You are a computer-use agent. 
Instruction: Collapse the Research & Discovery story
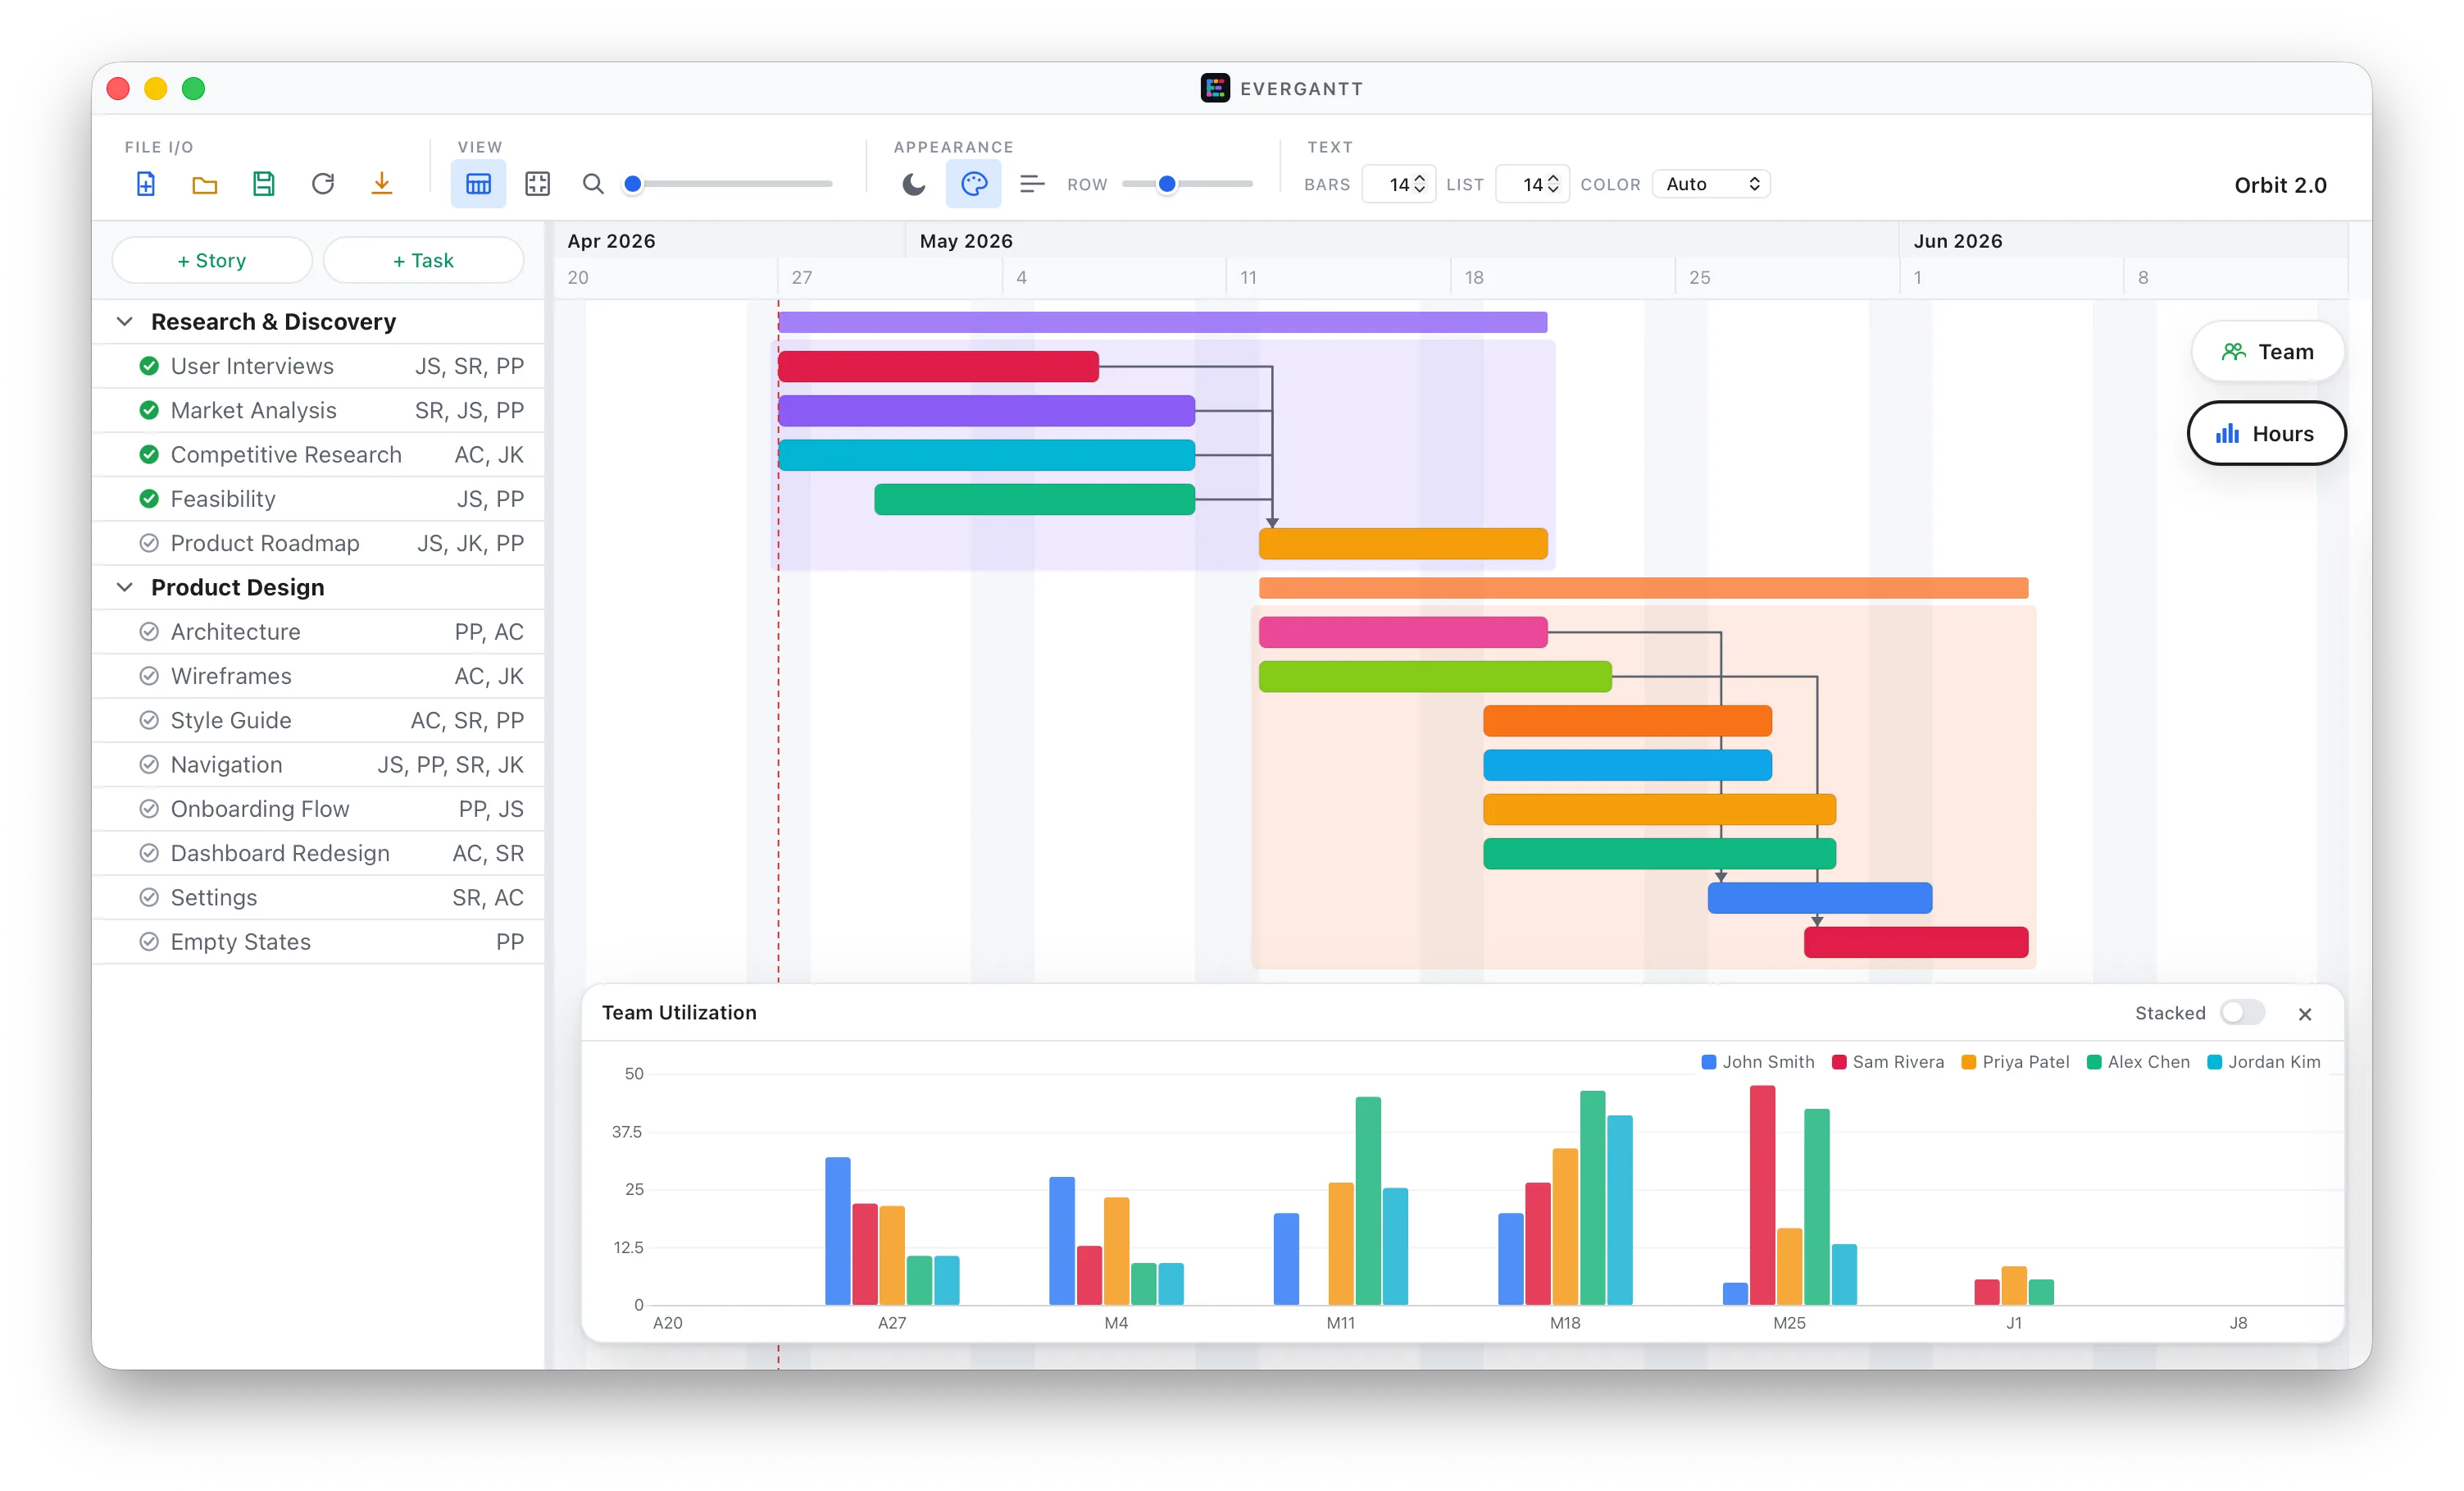[x=125, y=321]
